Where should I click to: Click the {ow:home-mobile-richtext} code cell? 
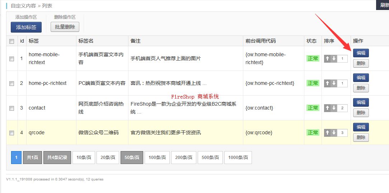(266, 58)
